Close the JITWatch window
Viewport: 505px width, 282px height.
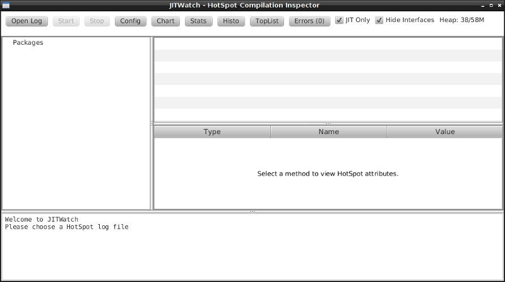click(x=499, y=6)
